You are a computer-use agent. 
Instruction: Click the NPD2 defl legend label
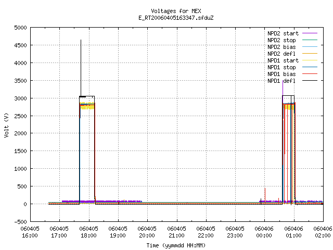(x=281, y=54)
